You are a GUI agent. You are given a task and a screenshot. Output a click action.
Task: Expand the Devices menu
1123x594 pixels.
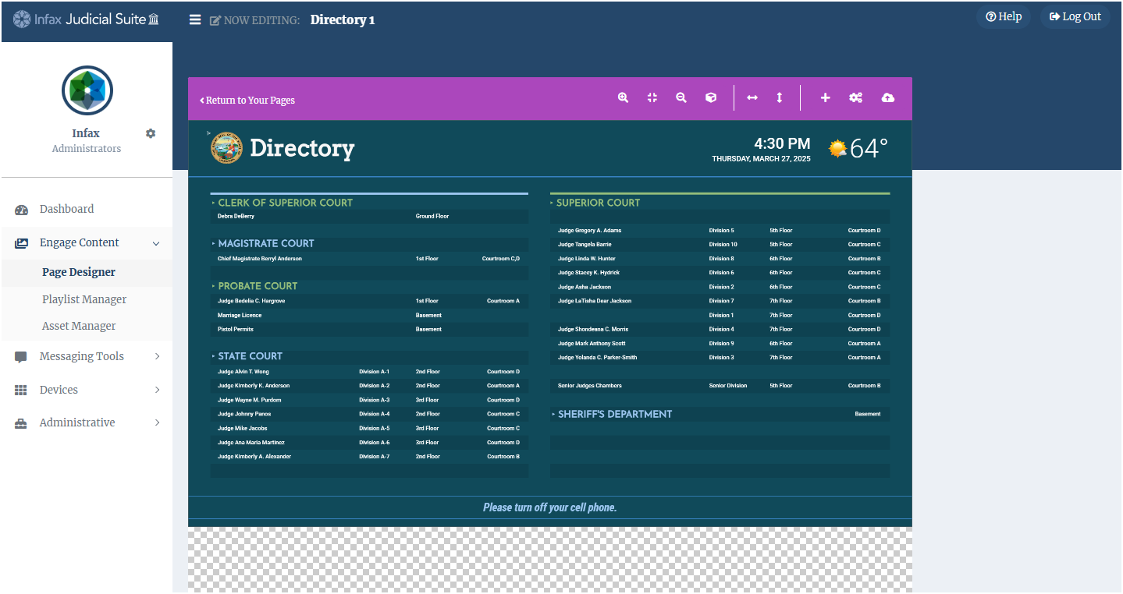tap(87, 390)
